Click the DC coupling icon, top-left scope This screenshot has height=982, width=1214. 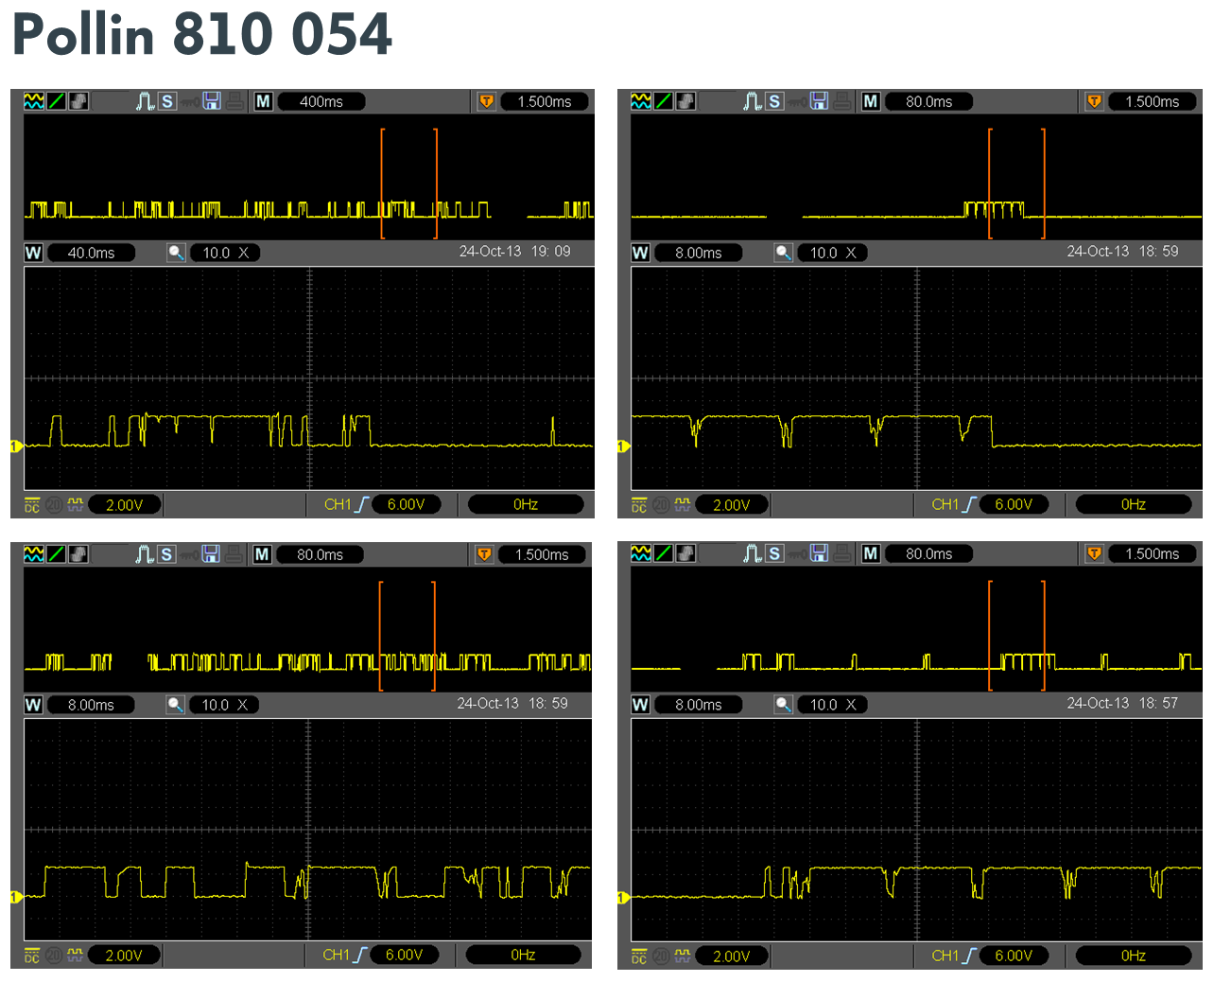click(x=32, y=505)
